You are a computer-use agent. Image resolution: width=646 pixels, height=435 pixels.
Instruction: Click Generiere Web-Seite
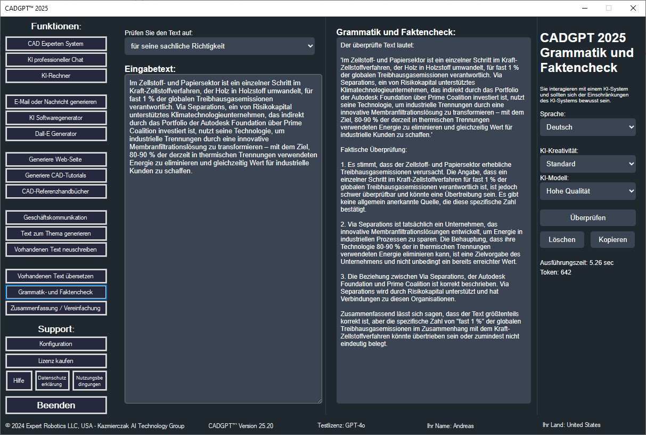(x=56, y=159)
